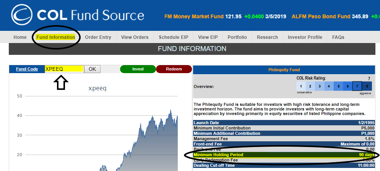Image resolution: width=380 pixels, height=171 pixels.
Task: Click the green Invest button
Action: (138, 69)
